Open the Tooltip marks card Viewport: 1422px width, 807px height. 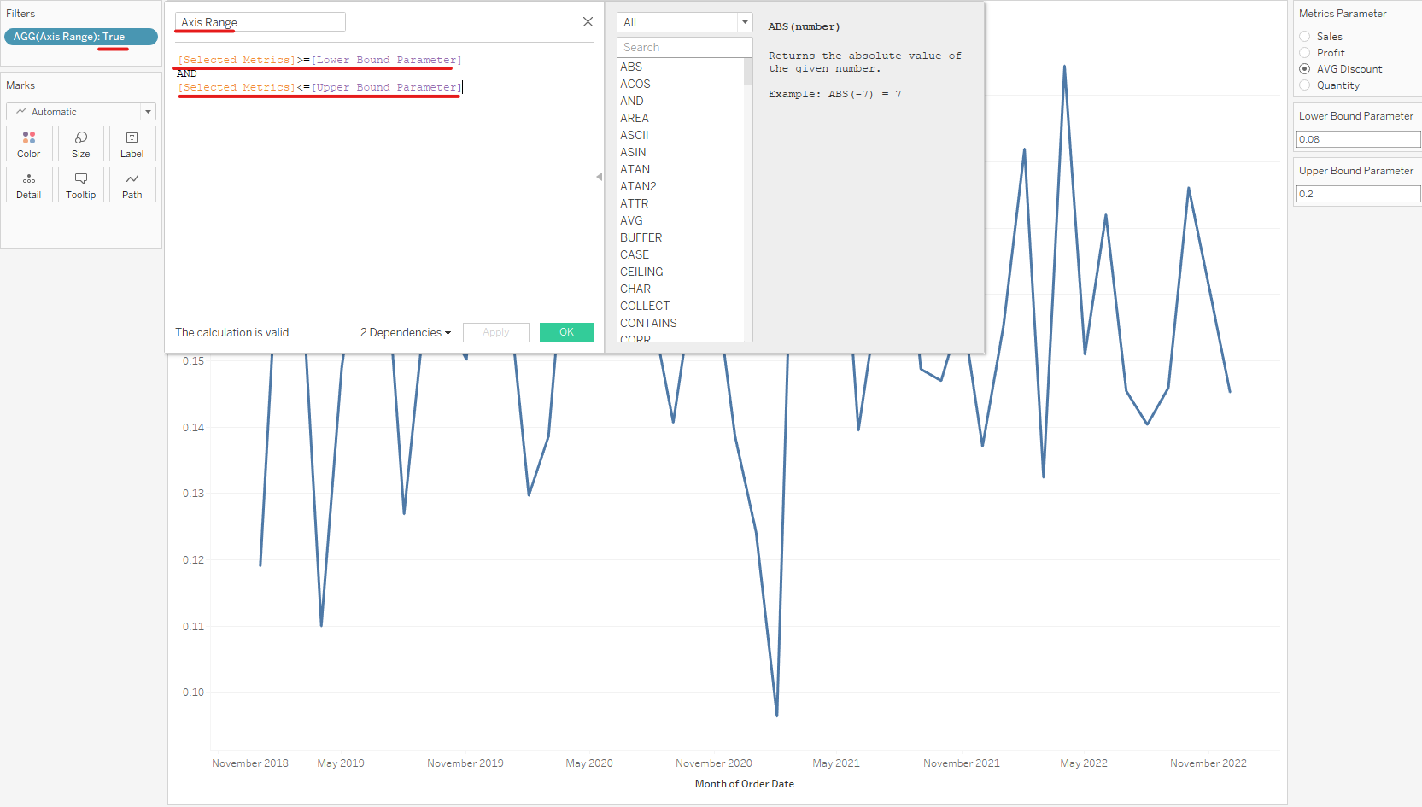tap(81, 184)
